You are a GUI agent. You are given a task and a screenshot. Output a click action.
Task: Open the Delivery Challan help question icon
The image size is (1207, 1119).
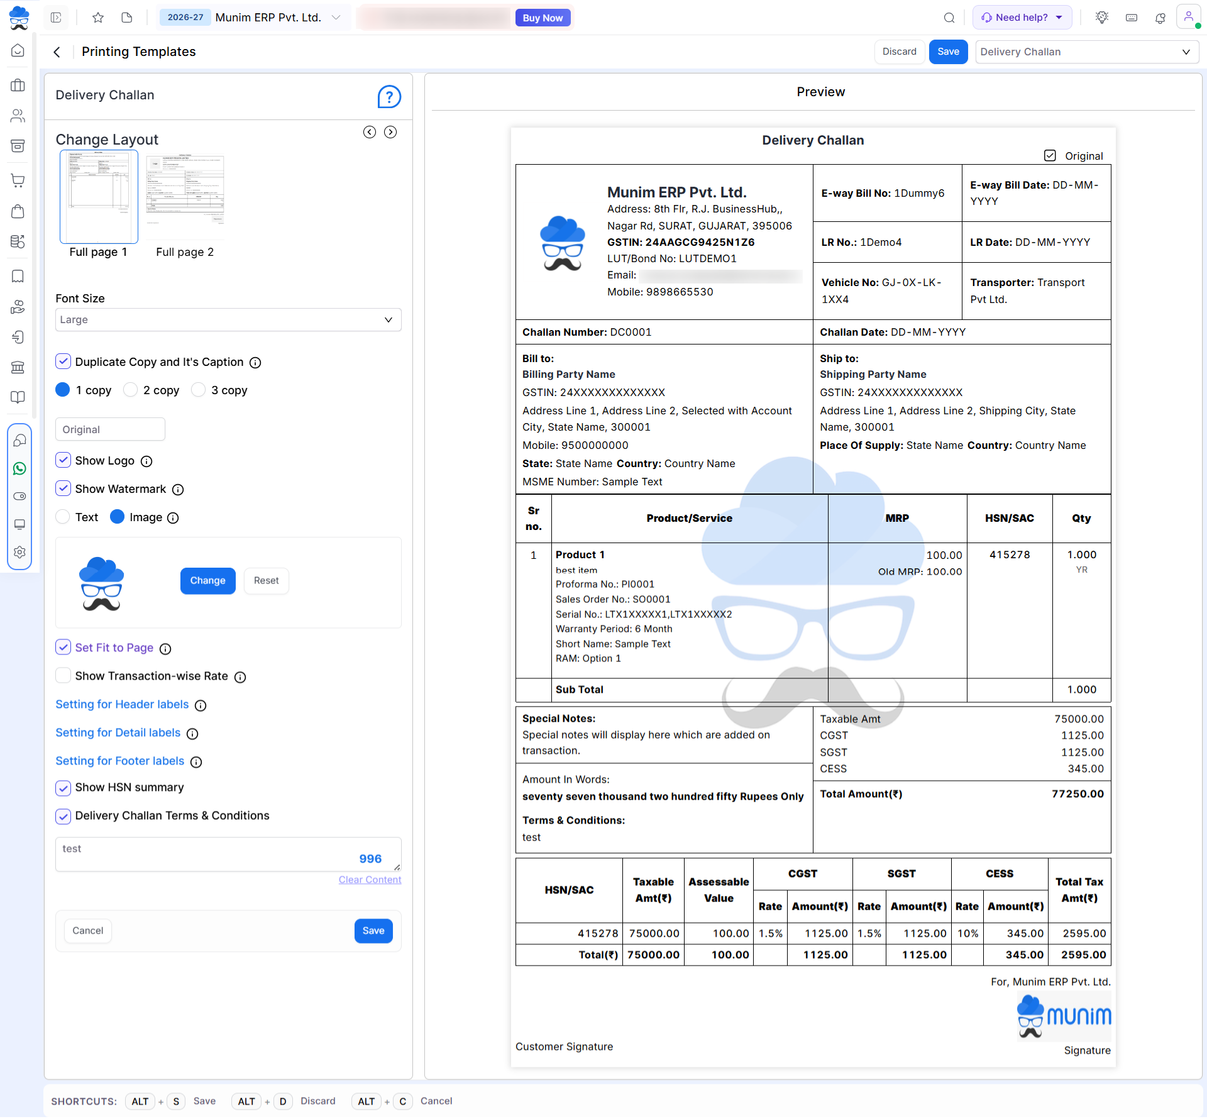[x=389, y=97]
